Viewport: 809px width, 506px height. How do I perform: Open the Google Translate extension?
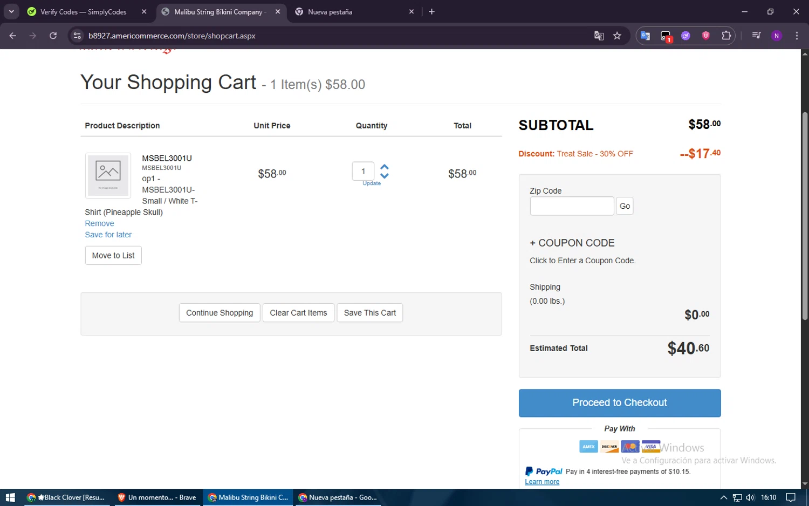(x=645, y=36)
